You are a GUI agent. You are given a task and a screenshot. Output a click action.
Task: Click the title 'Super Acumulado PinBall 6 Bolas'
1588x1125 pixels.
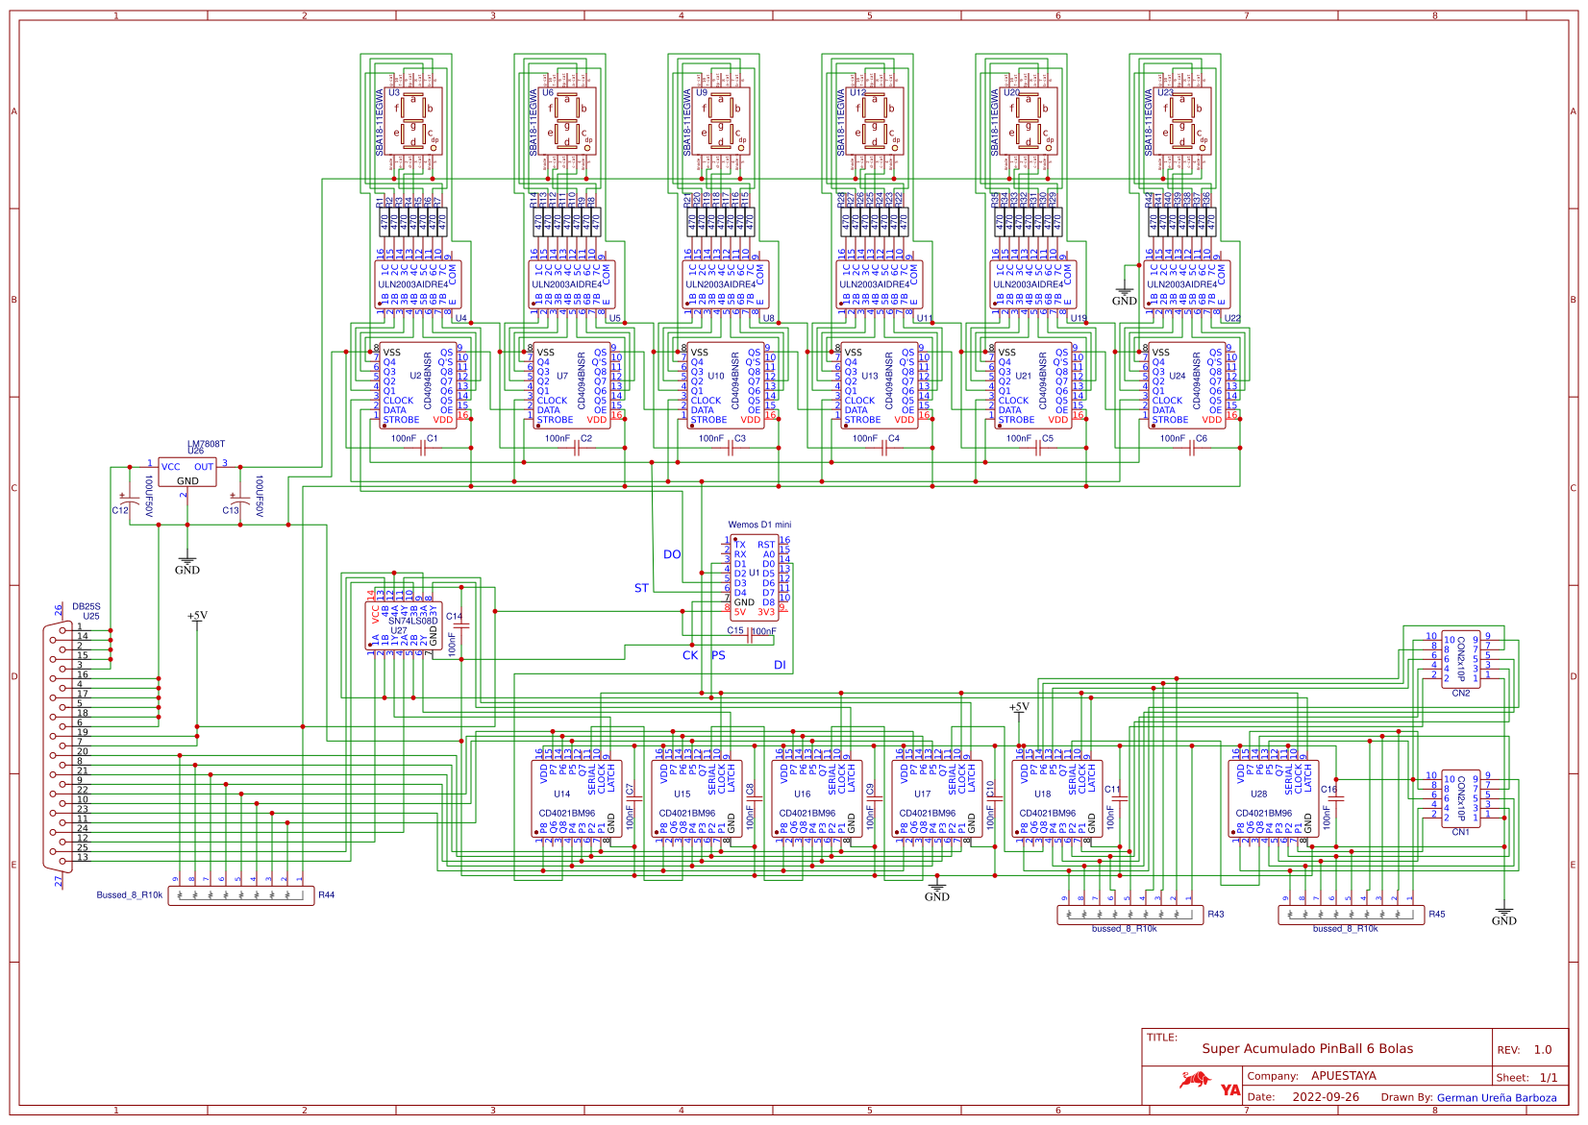(x=1307, y=1048)
